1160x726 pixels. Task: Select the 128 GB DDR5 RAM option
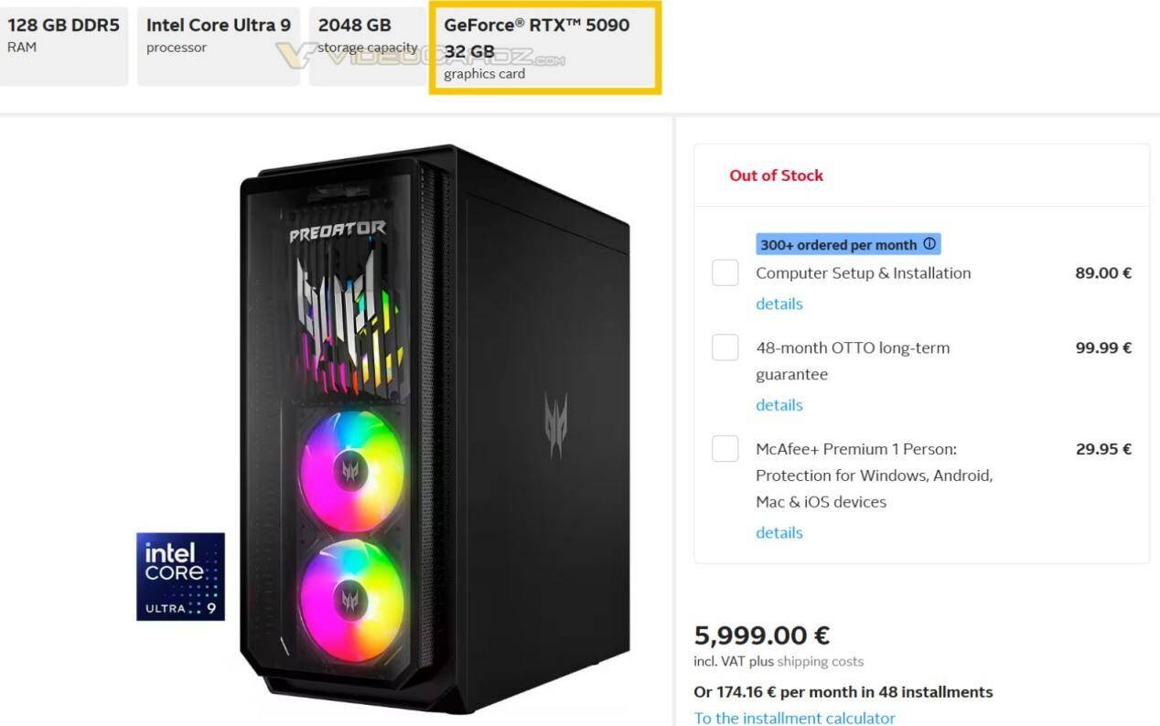pyautogui.click(x=62, y=47)
